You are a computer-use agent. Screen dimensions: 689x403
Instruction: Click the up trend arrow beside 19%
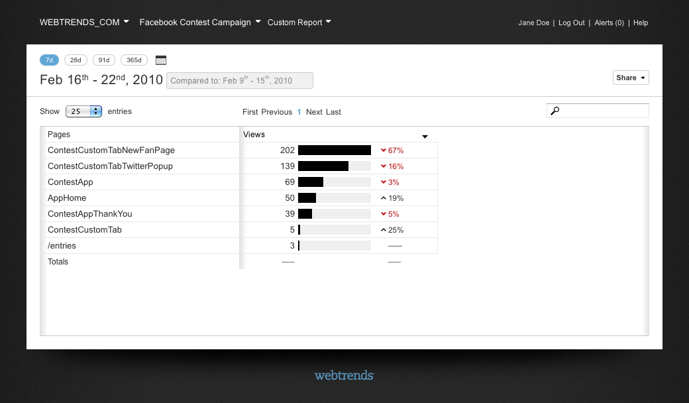point(383,198)
